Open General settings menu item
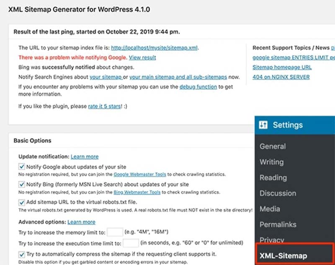The image size is (335, 265). click(273, 147)
